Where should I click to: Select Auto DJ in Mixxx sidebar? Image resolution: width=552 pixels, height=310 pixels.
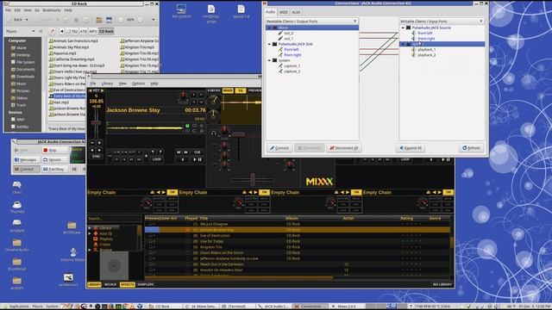105,233
